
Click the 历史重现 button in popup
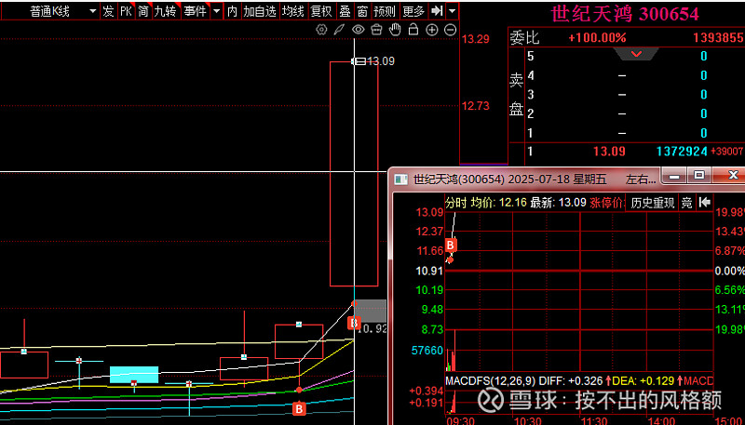tap(653, 203)
